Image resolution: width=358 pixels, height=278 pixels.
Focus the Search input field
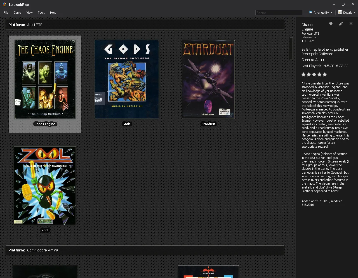pyautogui.click(x=279, y=13)
